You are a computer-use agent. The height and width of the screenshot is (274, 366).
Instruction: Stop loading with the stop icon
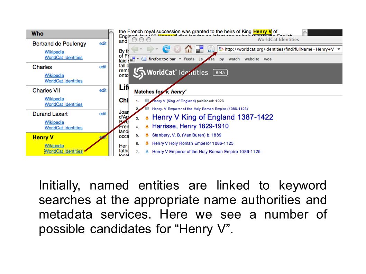point(177,49)
